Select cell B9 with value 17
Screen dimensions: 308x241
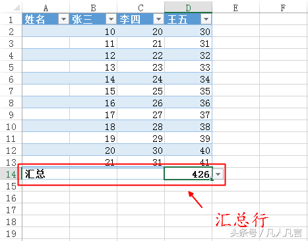93,115
